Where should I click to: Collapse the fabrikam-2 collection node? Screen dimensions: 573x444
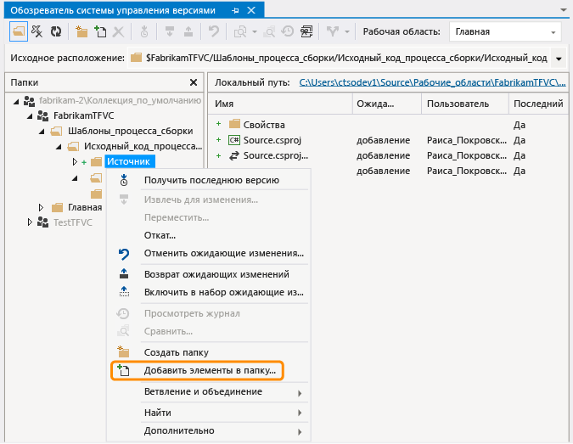click(x=16, y=102)
